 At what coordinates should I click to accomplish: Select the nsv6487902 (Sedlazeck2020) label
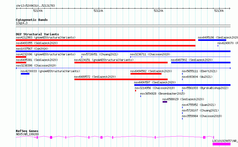click(x=192, y=60)
